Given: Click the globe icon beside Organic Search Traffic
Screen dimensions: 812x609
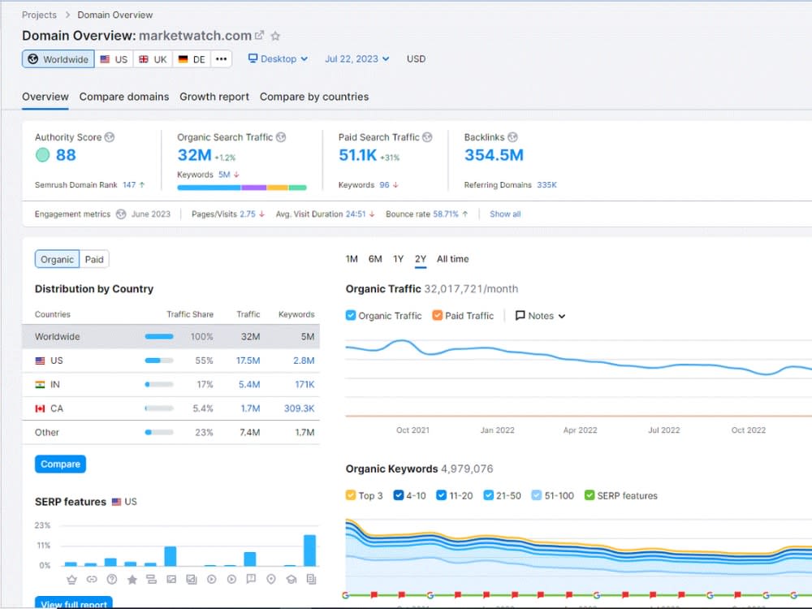Looking at the screenshot, I should (281, 137).
